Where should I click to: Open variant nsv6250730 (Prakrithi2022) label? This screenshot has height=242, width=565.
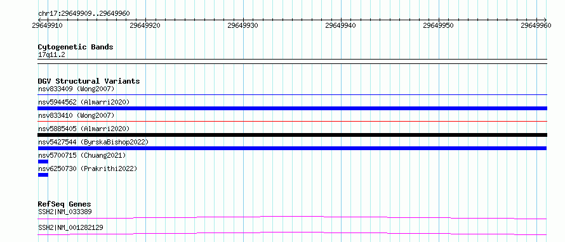tap(88, 169)
